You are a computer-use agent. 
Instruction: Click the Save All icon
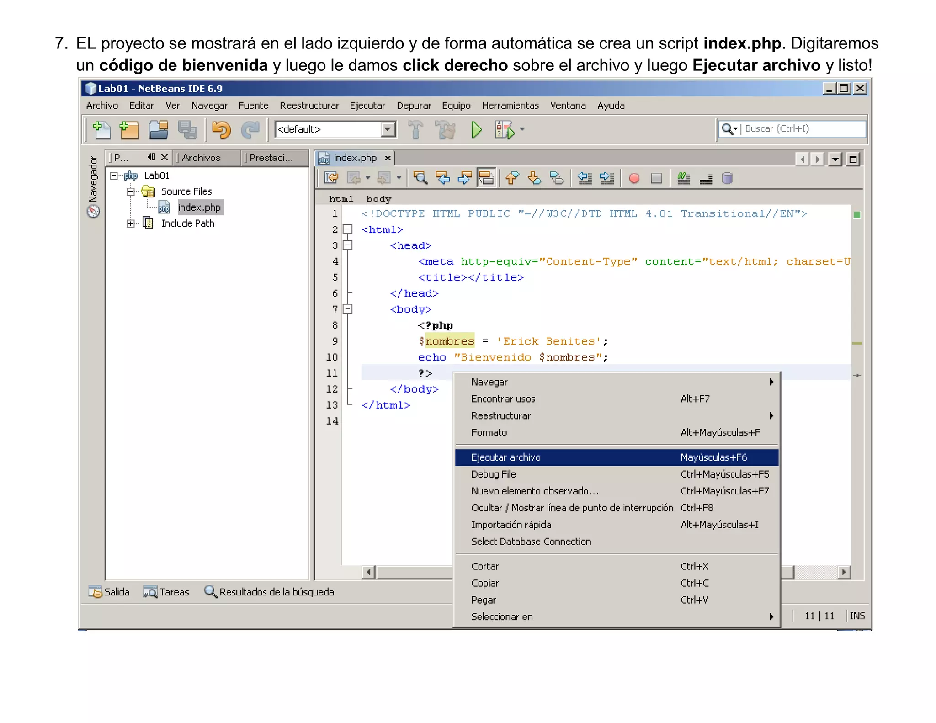187,130
